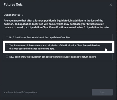Screen dimensions: 117x100
Task: Close the Futures Quiz dialog
Action: tap(111, 5)
